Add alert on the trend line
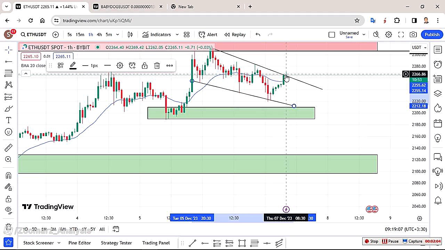The width and height of the screenshot is (445, 250). pyautogui.click(x=132, y=65)
